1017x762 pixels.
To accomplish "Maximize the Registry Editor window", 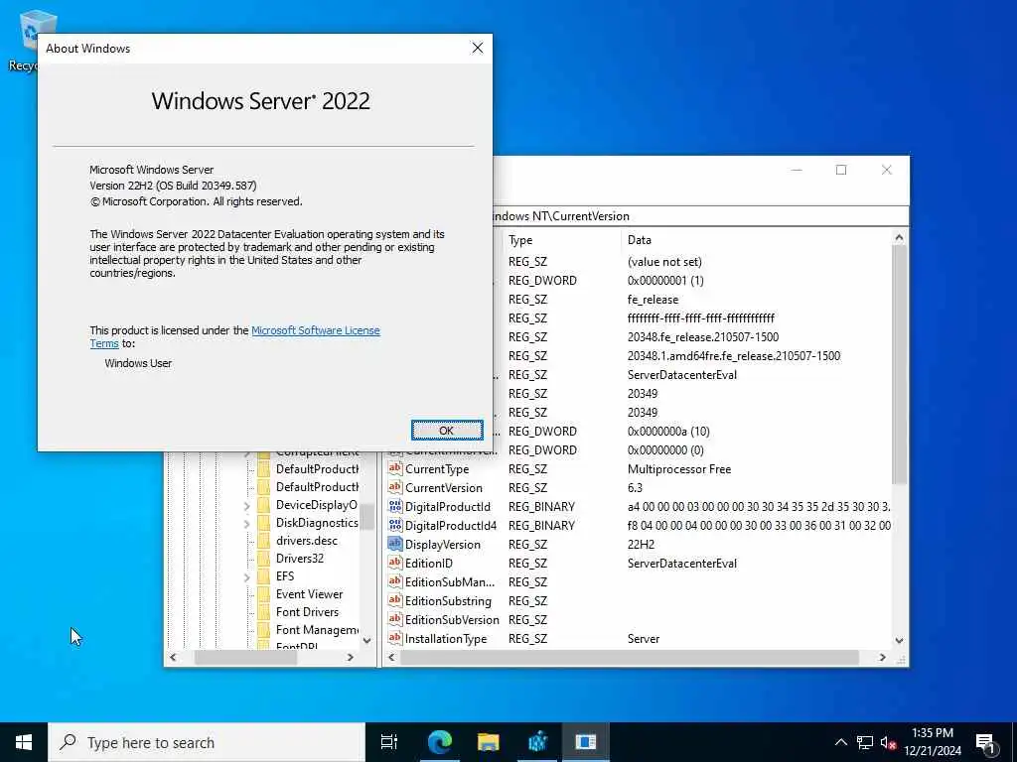I will tap(841, 170).
